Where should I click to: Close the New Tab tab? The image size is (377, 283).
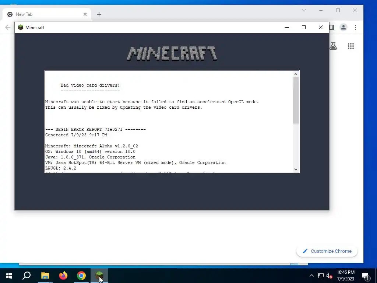coord(85,14)
